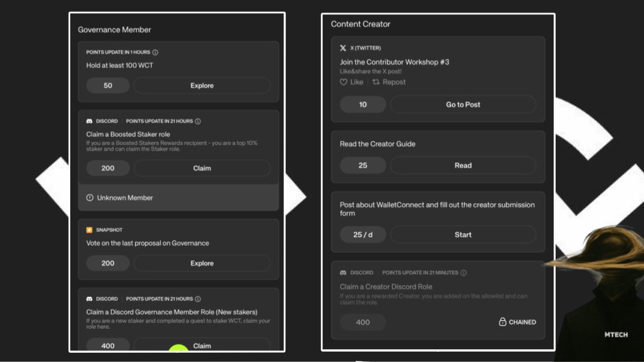Click the Unknown Member notice text

tap(125, 198)
